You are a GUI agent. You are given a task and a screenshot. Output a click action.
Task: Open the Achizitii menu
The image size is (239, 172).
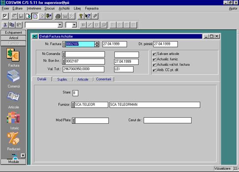[64, 9]
